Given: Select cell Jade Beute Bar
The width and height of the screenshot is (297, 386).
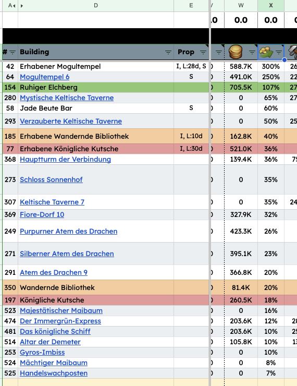Looking at the screenshot, I should [96, 108].
